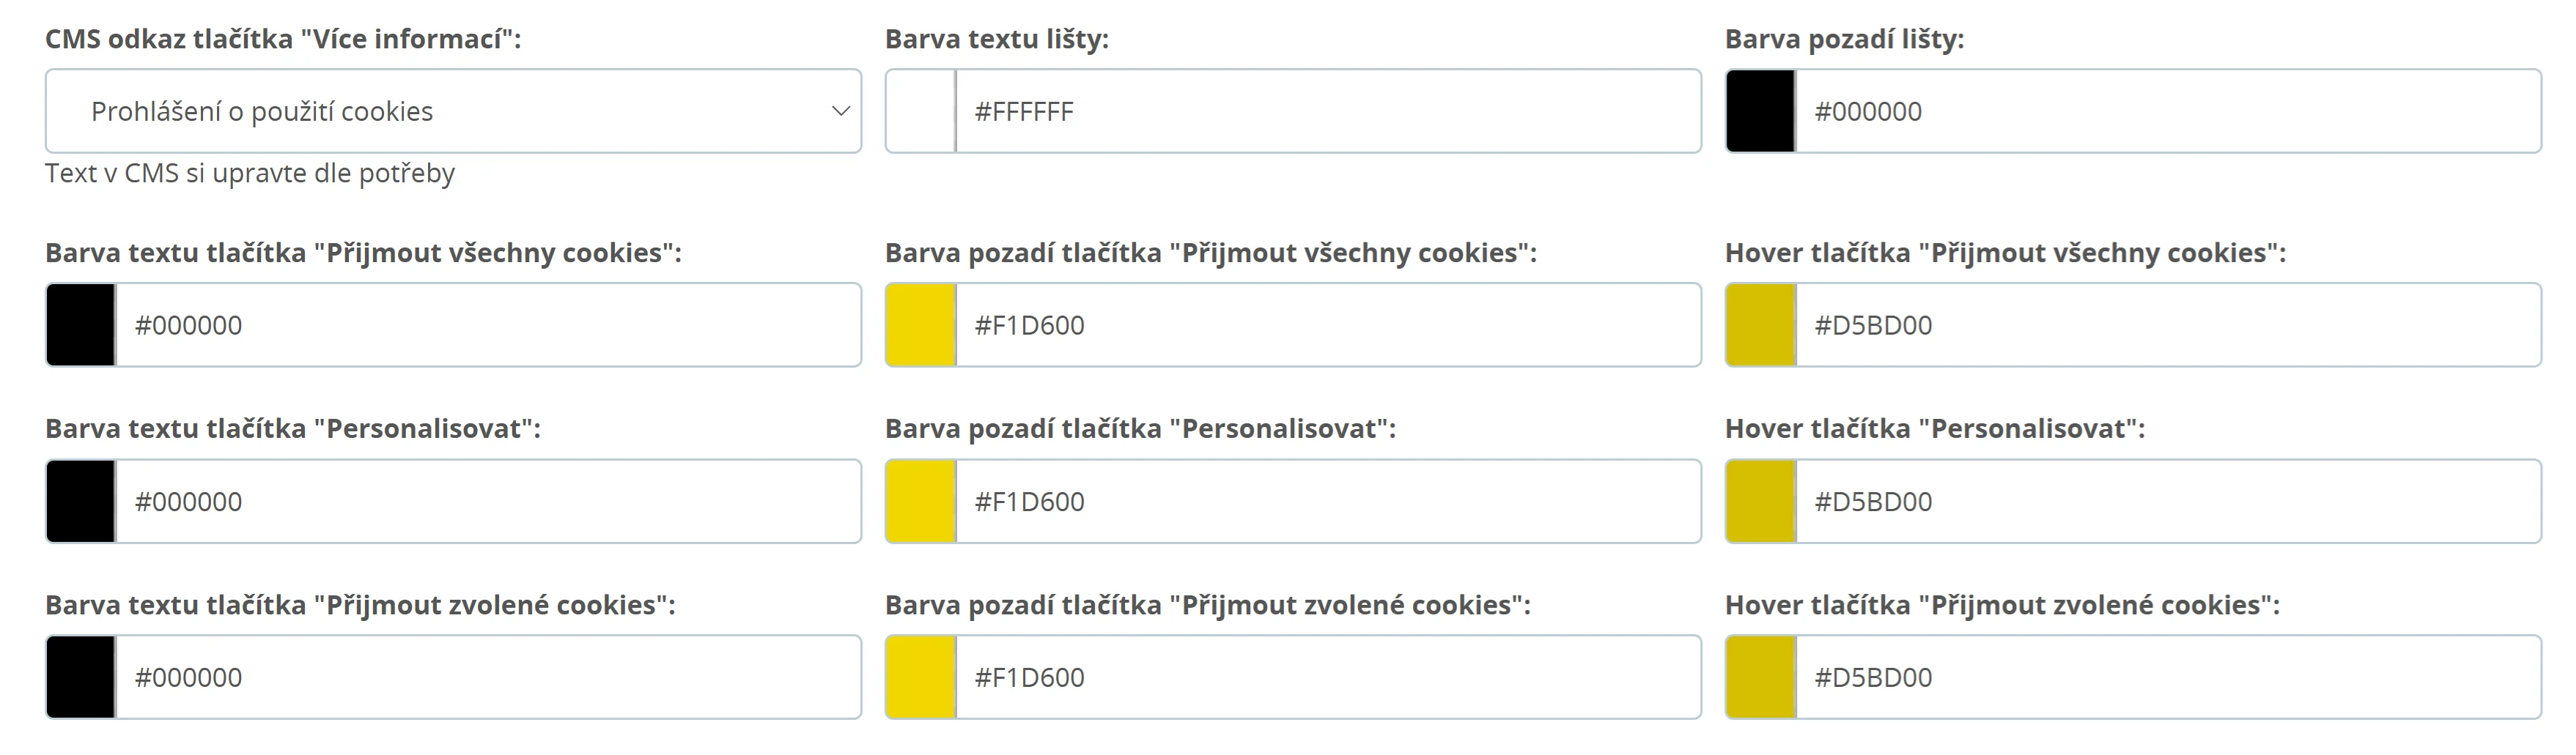Click the black swatch for Barva pozadí lišty

point(1761,111)
